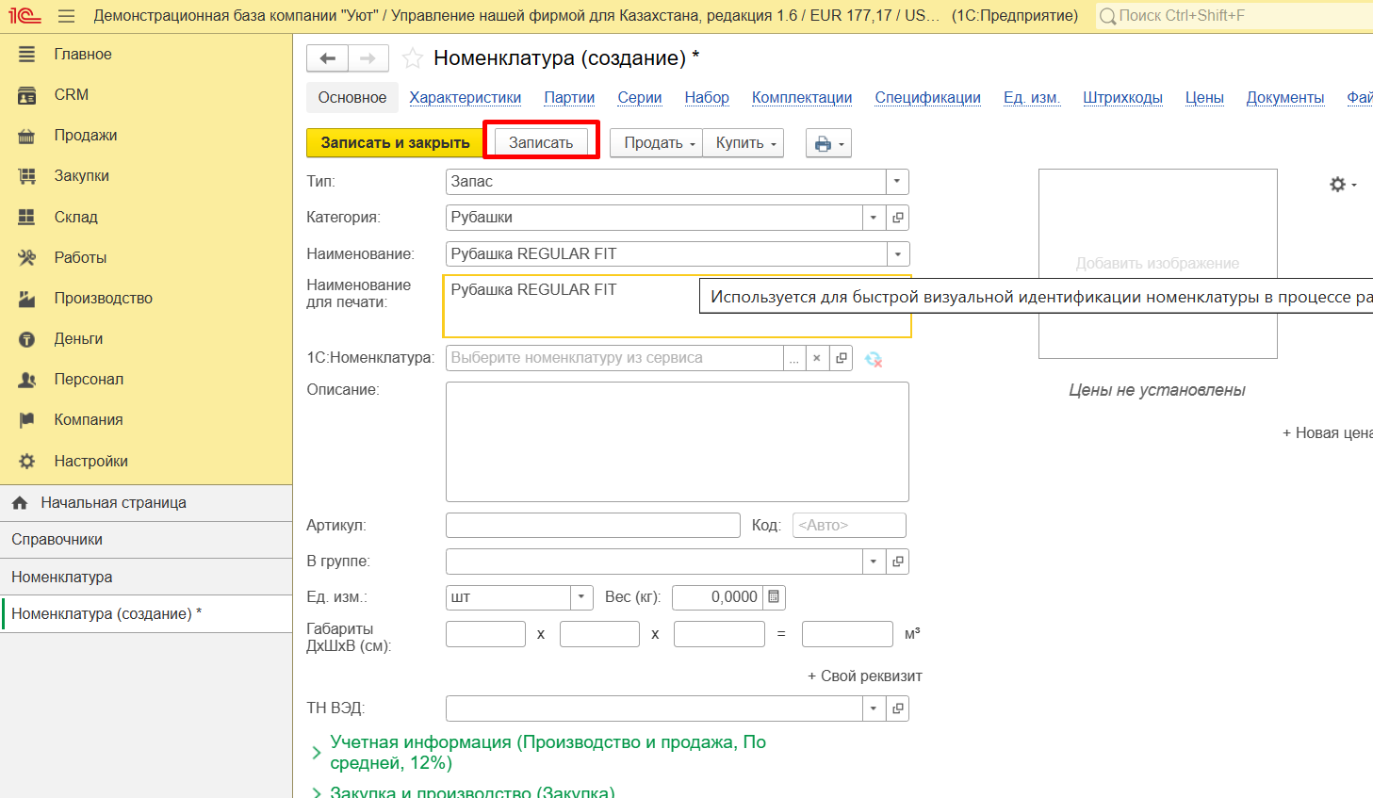Switch to the Характеристики tab

(465, 98)
